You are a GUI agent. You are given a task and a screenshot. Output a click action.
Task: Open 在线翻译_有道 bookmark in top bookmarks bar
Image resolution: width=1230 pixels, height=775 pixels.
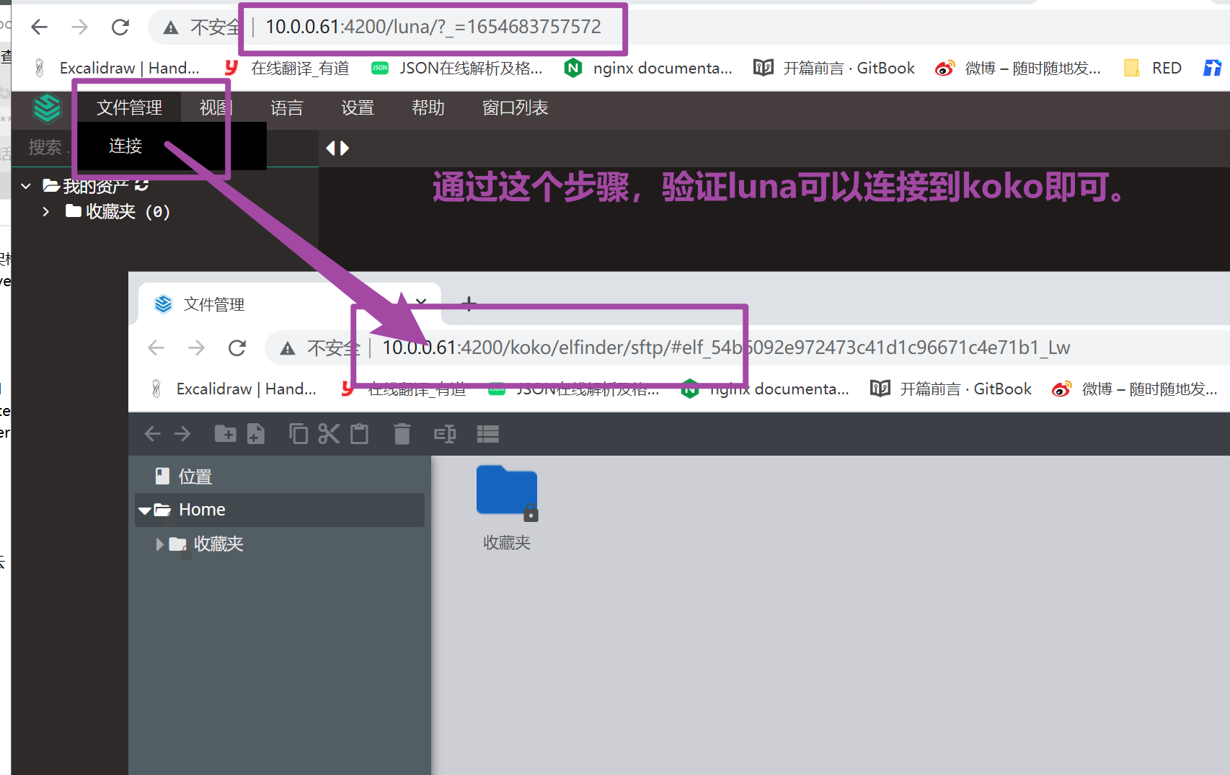point(287,68)
